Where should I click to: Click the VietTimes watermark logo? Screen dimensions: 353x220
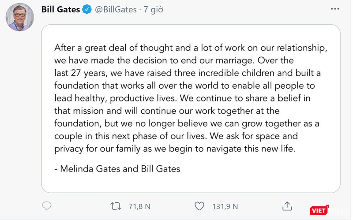pos(320,210)
